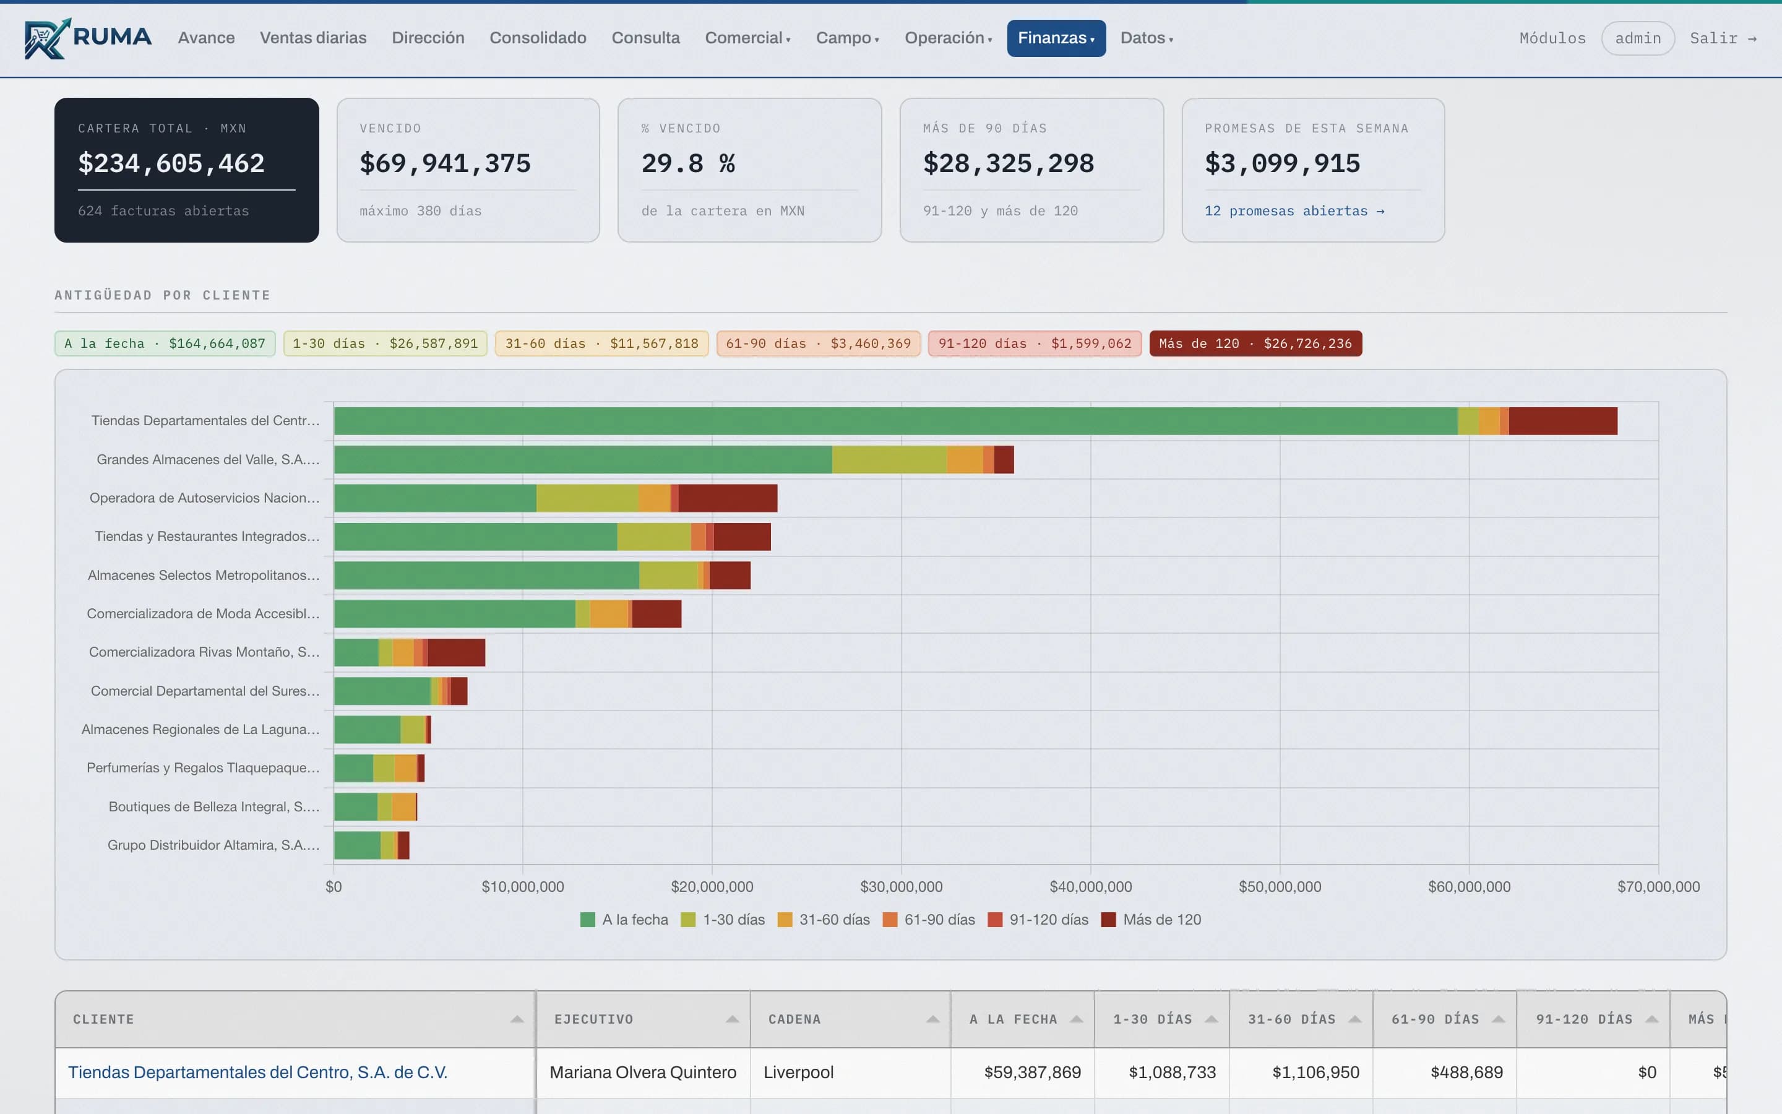Viewport: 1782px width, 1114px height.
Task: Go to the Avance page
Action: point(206,38)
